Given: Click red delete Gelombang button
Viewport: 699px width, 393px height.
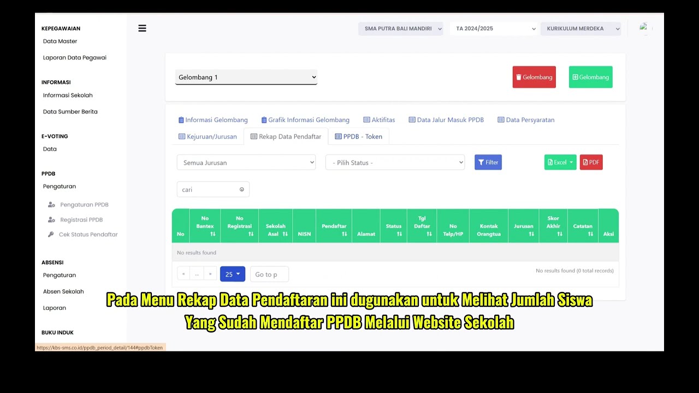Looking at the screenshot, I should 534,77.
